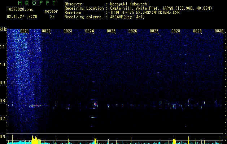Click the 0922 time marker
This screenshot has height=144, width=227.
(46, 31)
